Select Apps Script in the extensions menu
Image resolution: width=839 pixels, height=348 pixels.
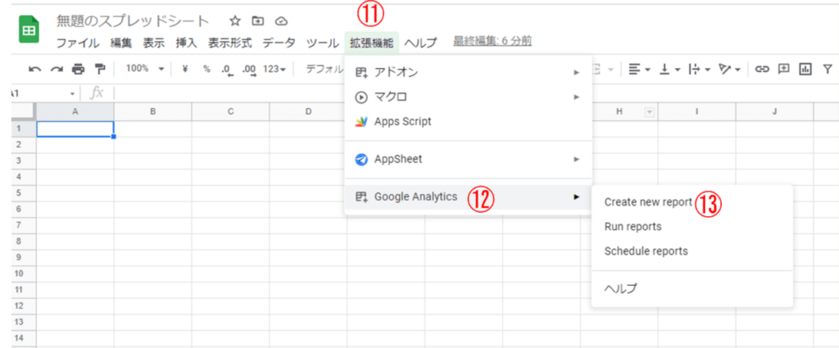click(402, 121)
